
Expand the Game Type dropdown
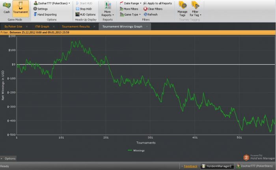click(130, 14)
